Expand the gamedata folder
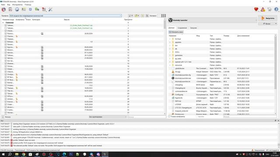Image resolution: width=280 pixels, height=157 pixels. 170,55
